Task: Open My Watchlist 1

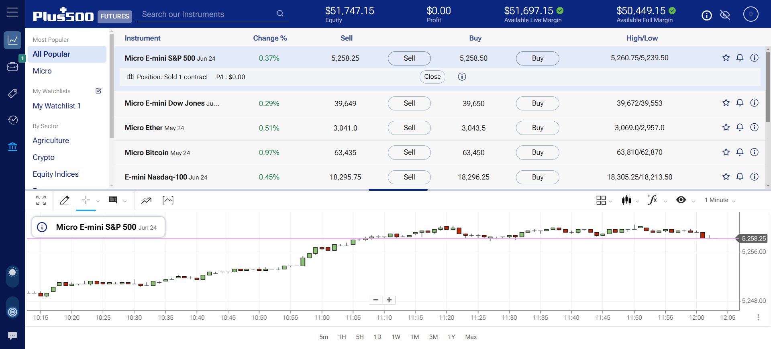Action: [57, 106]
